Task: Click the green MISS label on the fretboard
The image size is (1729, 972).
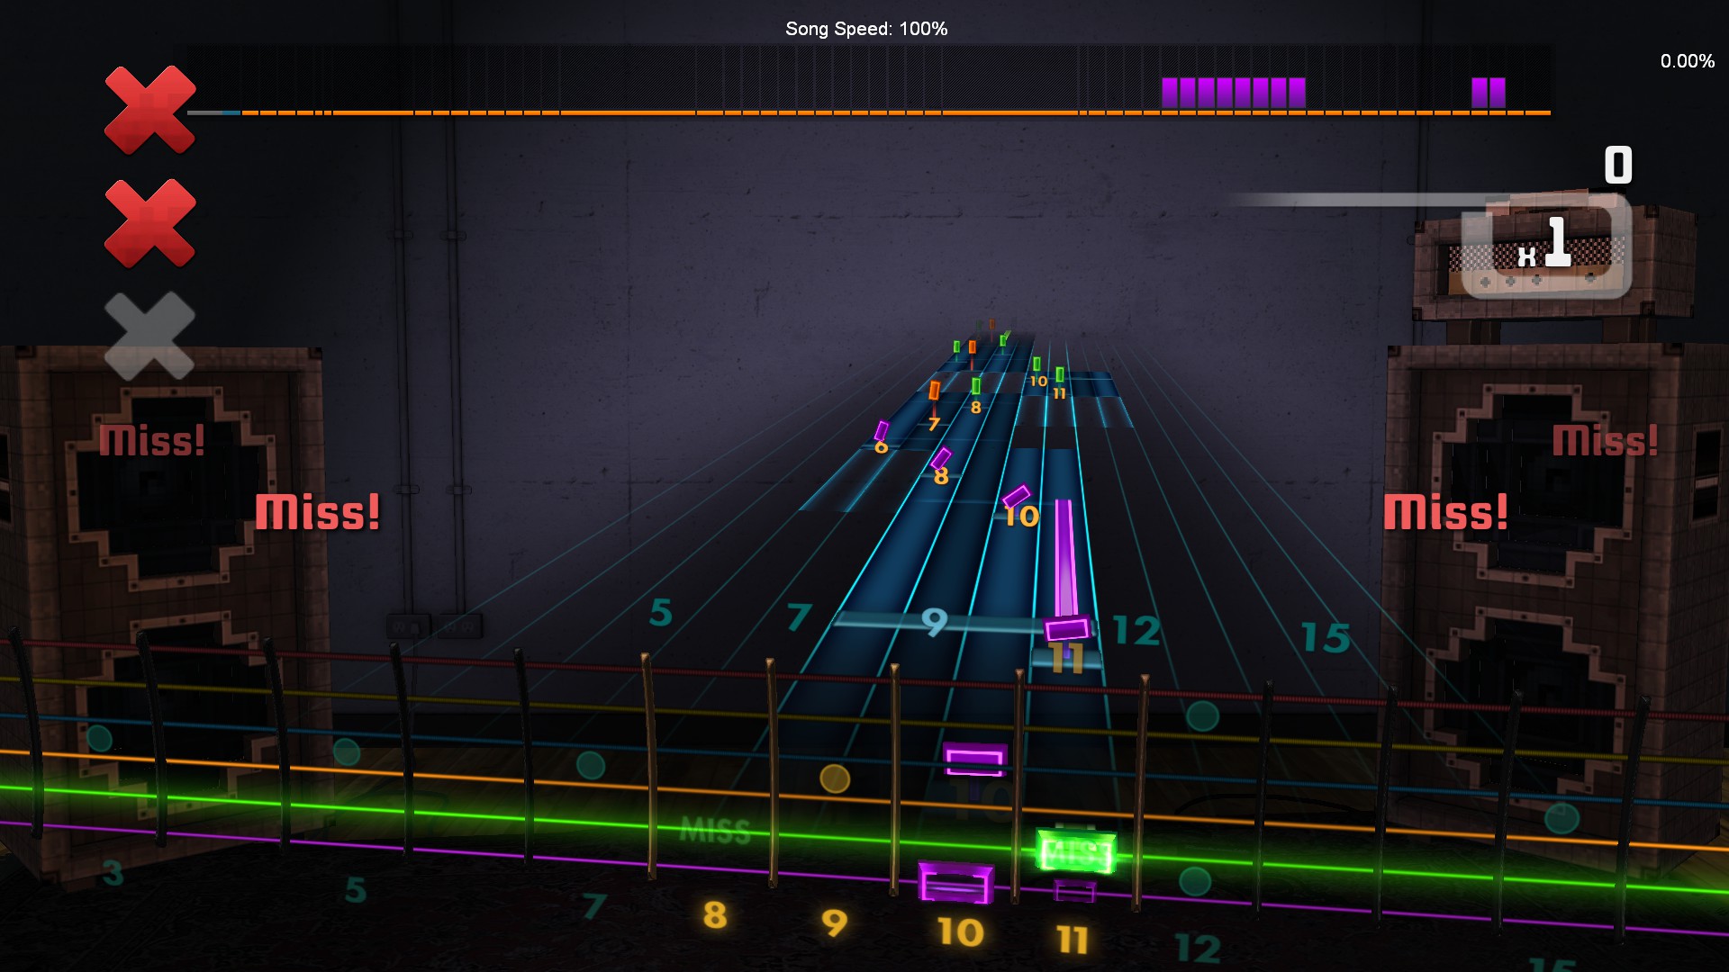Action: tap(715, 830)
